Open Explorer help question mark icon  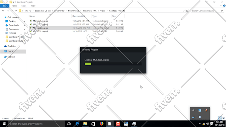[x=224, y=6]
